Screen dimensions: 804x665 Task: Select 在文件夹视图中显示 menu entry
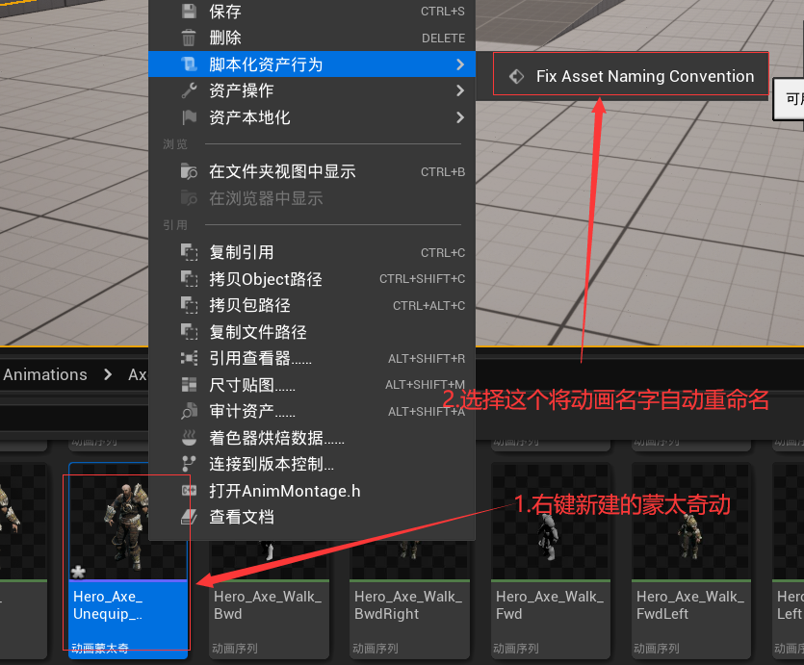pos(312,171)
